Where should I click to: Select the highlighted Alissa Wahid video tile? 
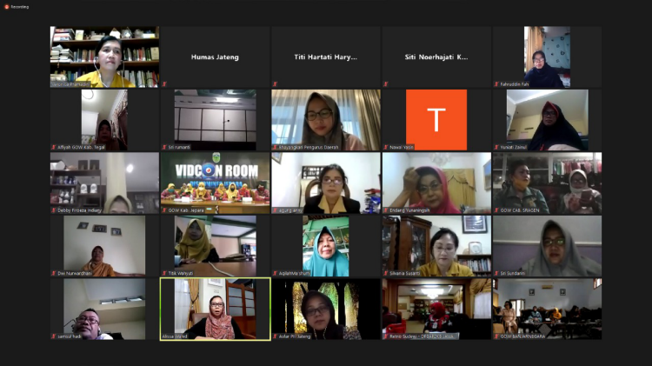tap(215, 309)
